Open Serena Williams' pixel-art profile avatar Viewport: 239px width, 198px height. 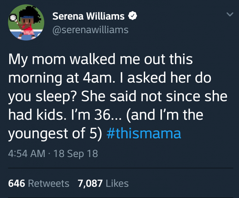pos(26,24)
